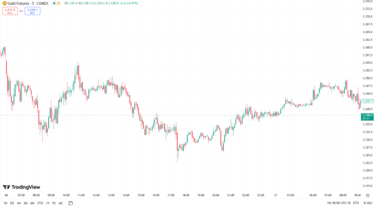Image resolution: width=374 pixels, height=207 pixels.
Task: Click the Gold Futures coin symbol icon
Action: point(4,3)
